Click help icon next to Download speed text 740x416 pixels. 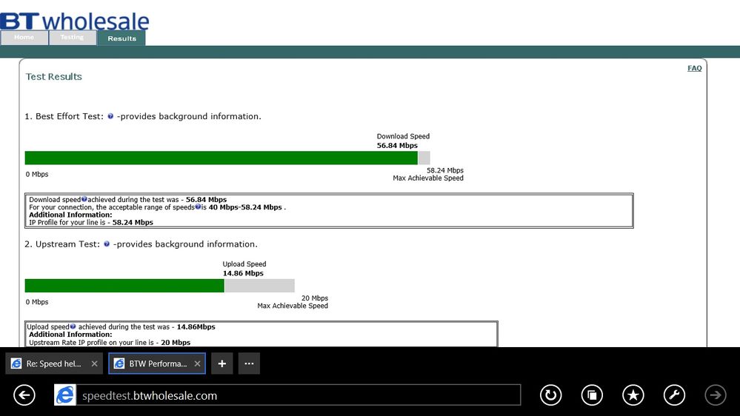tap(84, 199)
